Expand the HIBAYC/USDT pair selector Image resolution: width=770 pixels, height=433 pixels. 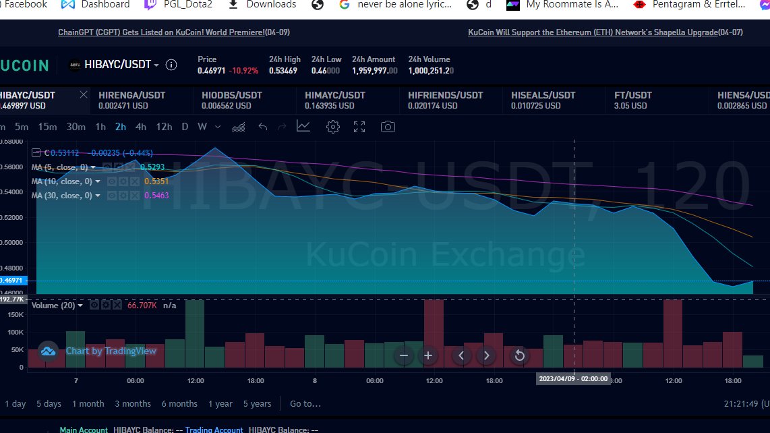(x=156, y=65)
